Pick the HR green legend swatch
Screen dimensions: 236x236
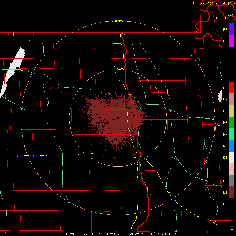[232, 122]
